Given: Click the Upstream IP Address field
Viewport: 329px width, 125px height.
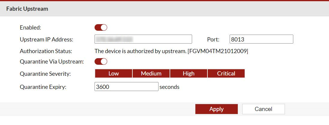Looking at the screenshot, I should coord(143,39).
